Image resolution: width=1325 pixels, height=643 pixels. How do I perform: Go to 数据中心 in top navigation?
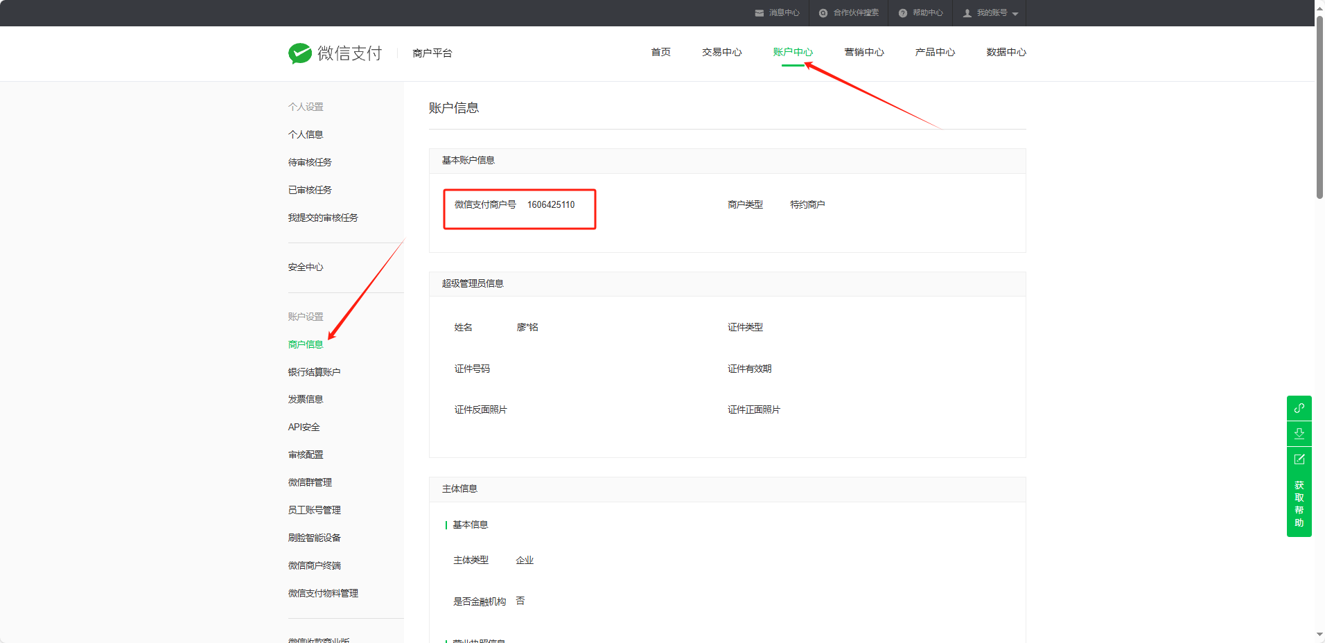1006,52
